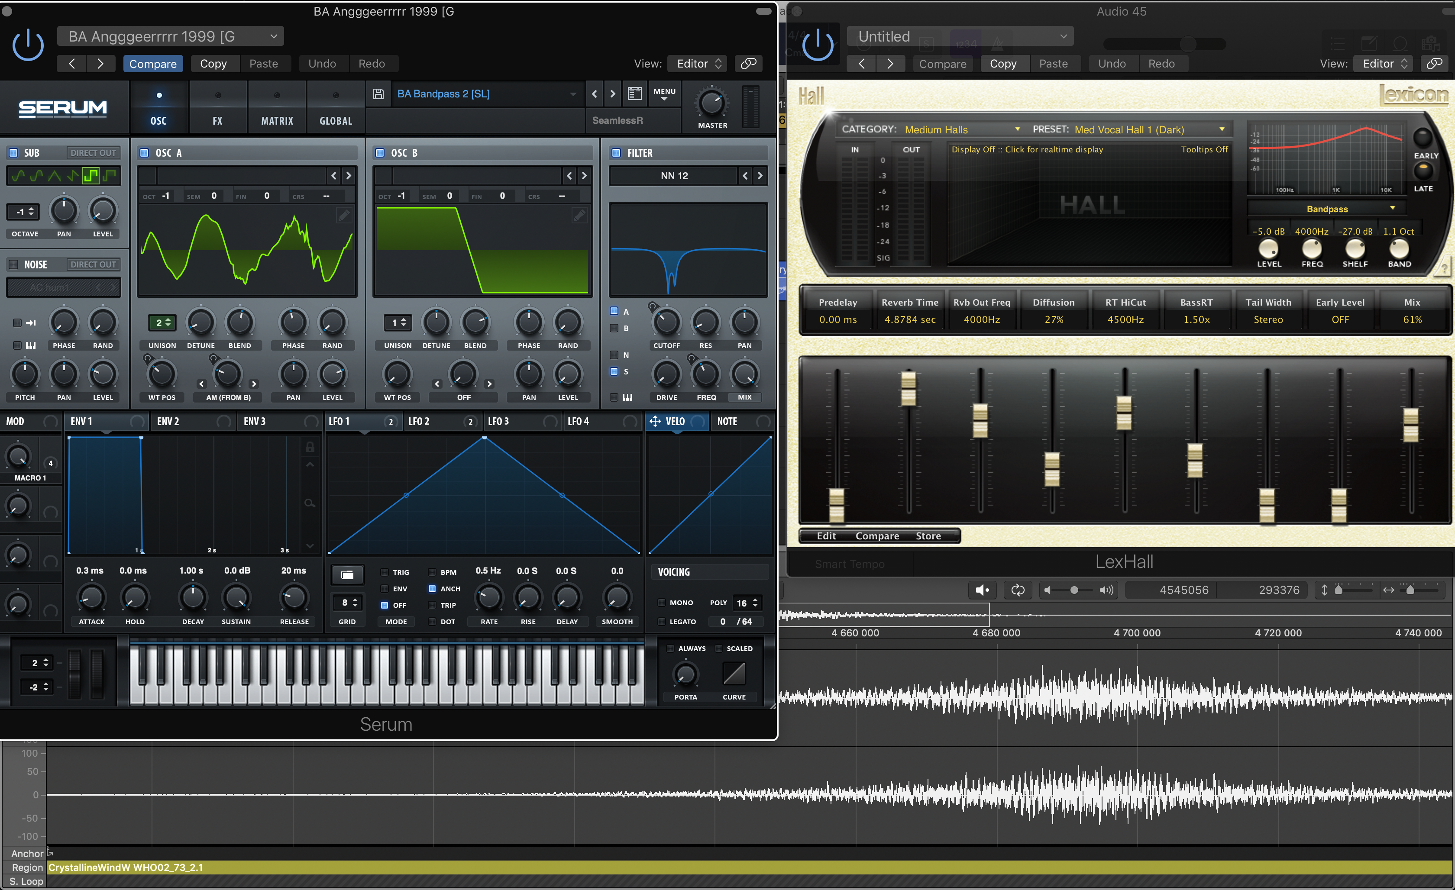Image resolution: width=1455 pixels, height=890 pixels.
Task: Click Compare button in Serum header
Action: coord(153,63)
